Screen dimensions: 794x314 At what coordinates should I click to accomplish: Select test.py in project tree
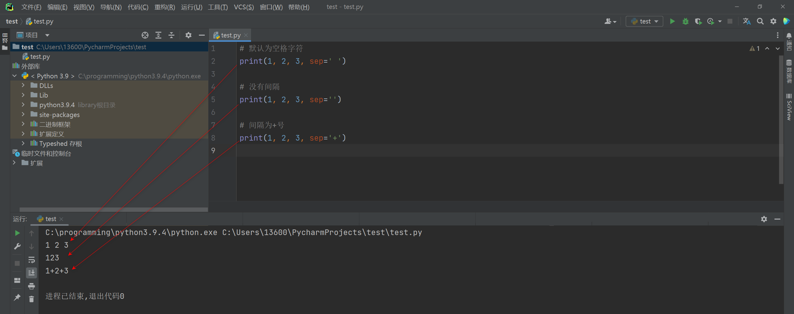click(x=40, y=57)
